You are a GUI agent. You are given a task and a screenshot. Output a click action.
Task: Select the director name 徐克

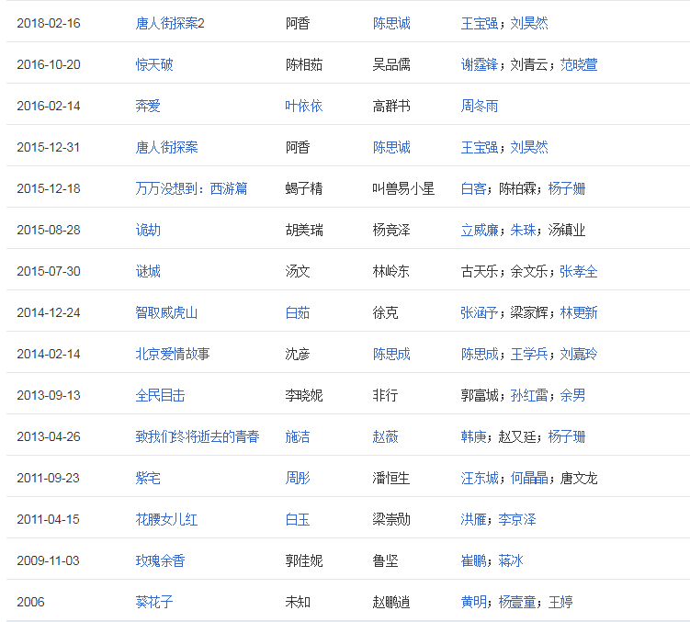pyautogui.click(x=385, y=313)
